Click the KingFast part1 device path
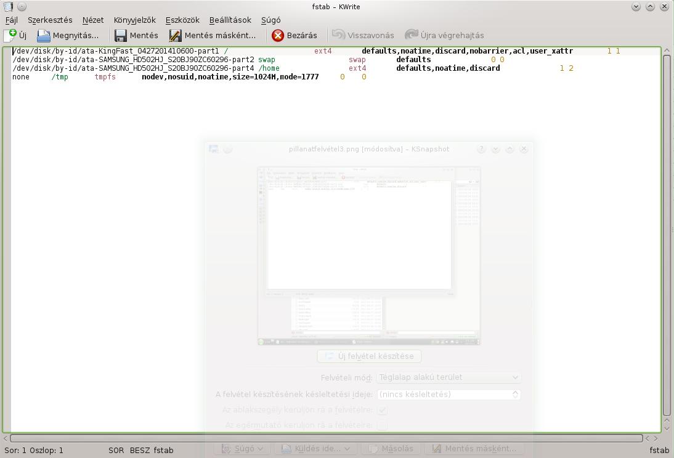This screenshot has width=674, height=458. [116, 50]
